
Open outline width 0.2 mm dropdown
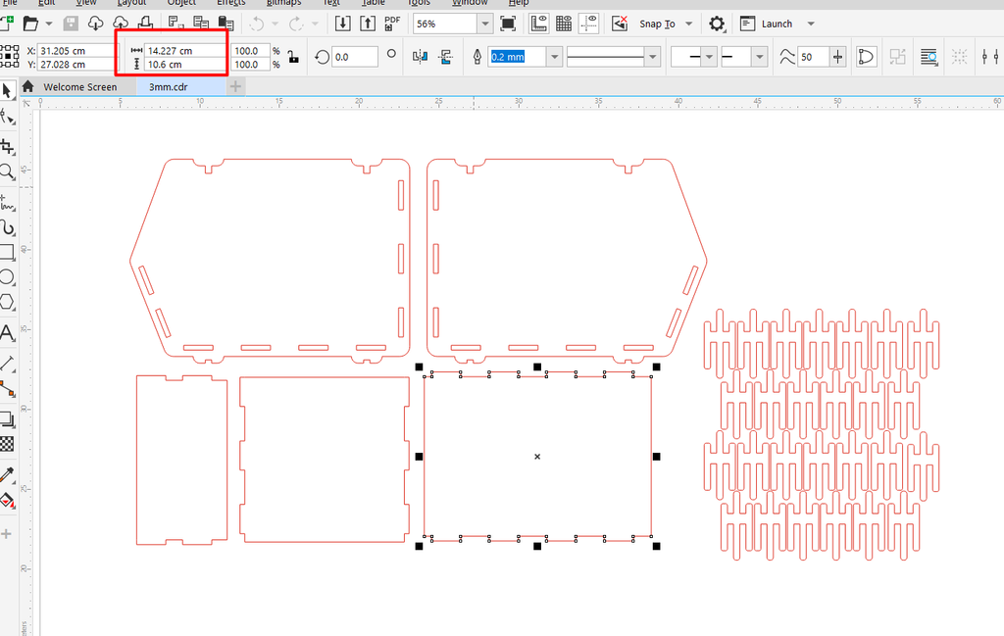[x=554, y=57]
